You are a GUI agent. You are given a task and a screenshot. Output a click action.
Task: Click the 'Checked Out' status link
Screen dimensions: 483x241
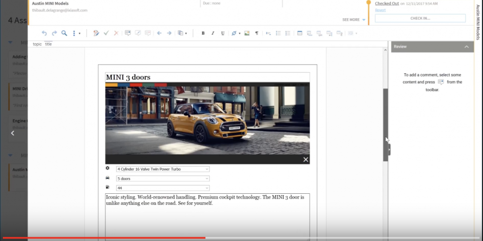(x=387, y=3)
